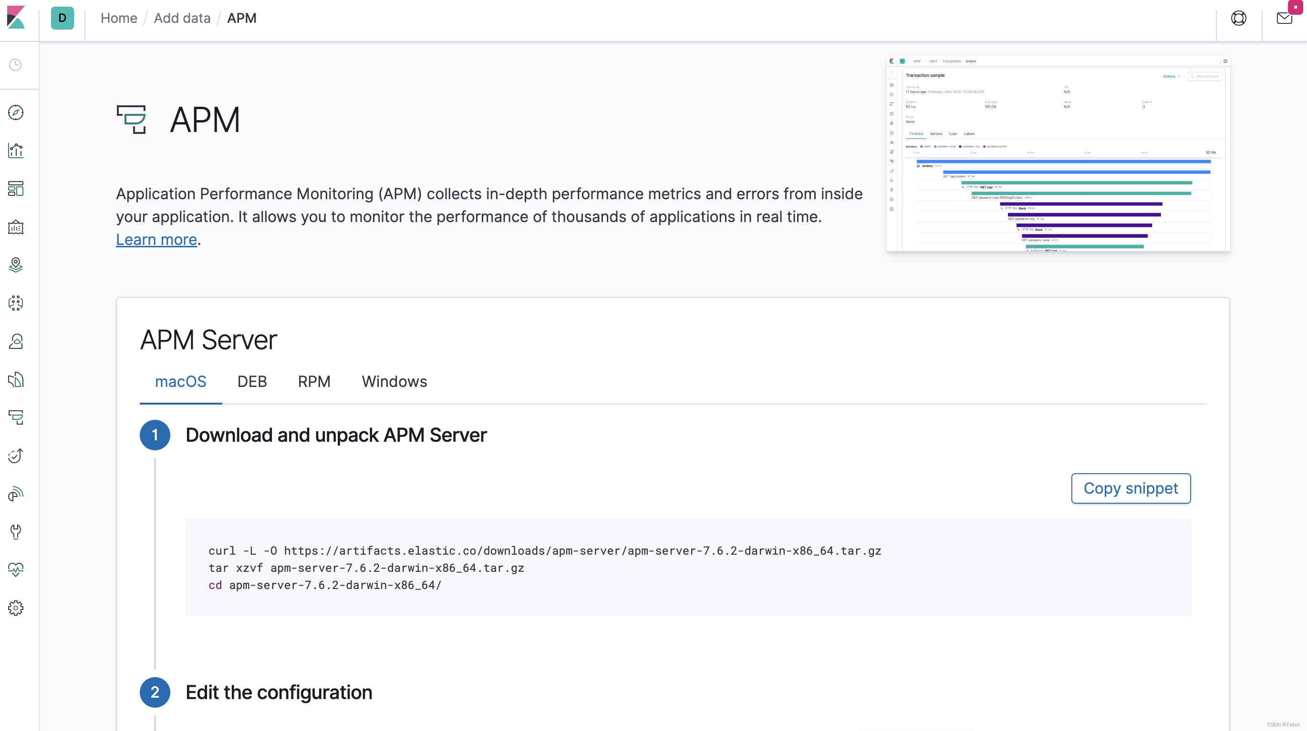Viewport: 1307px width, 731px height.
Task: Switch to the DEB tab
Action: pyautogui.click(x=252, y=382)
